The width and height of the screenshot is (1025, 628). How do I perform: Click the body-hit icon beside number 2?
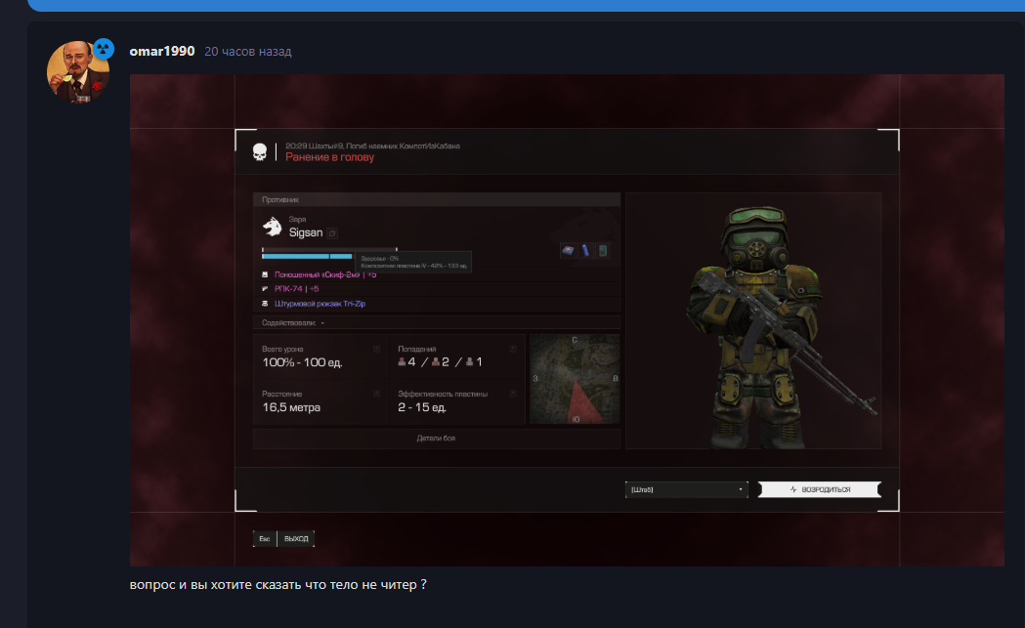436,362
